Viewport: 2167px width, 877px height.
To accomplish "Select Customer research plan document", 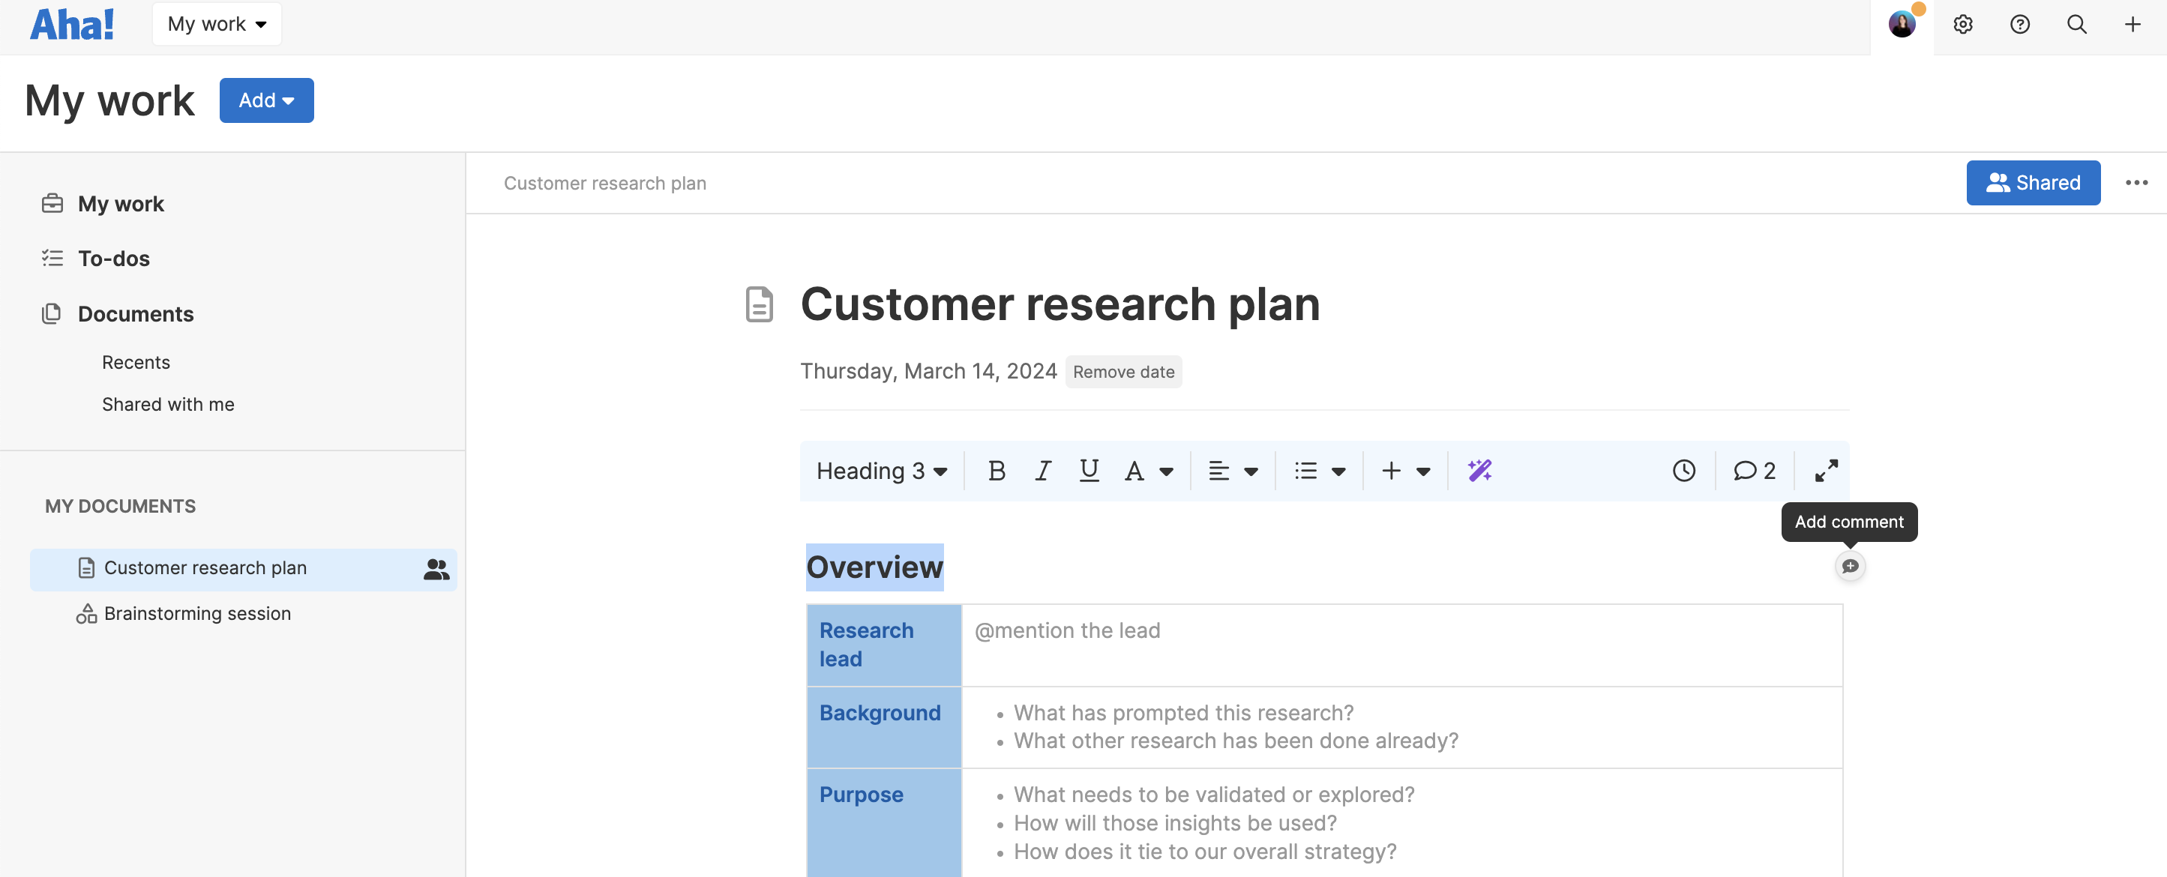I will 243,569.
